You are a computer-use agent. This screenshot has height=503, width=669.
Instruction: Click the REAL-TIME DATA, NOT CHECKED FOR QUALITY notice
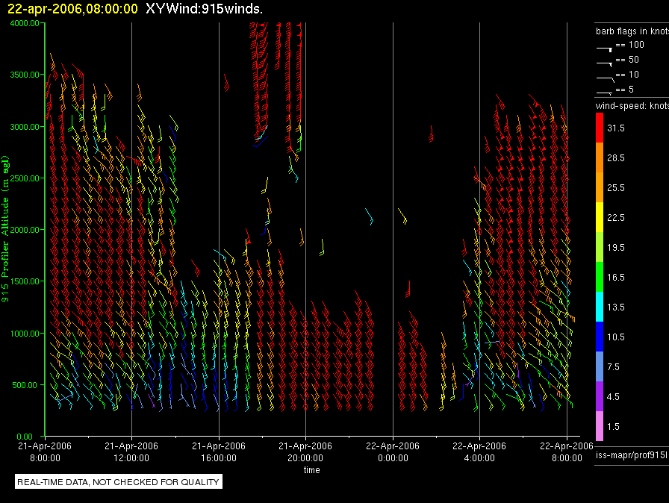tap(118, 482)
